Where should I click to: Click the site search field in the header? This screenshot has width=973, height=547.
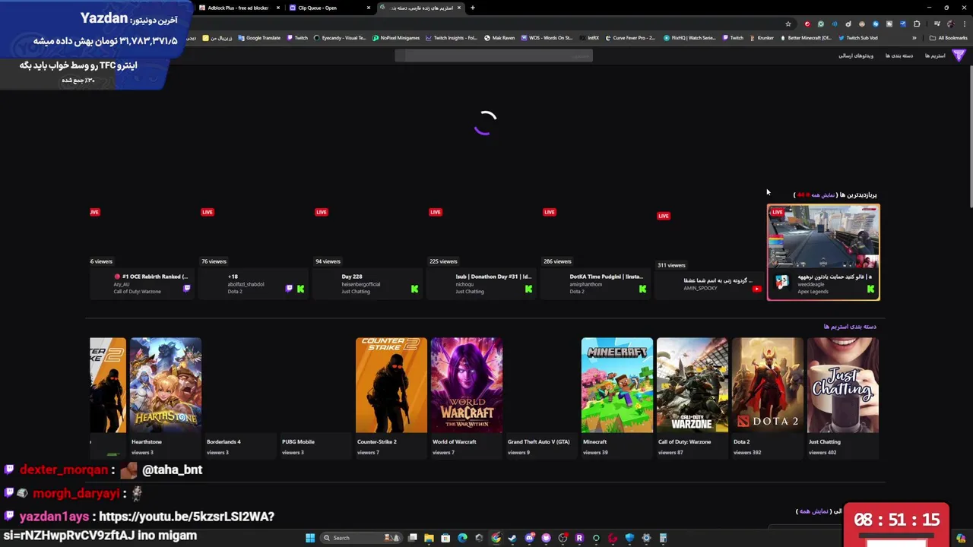[493, 55]
